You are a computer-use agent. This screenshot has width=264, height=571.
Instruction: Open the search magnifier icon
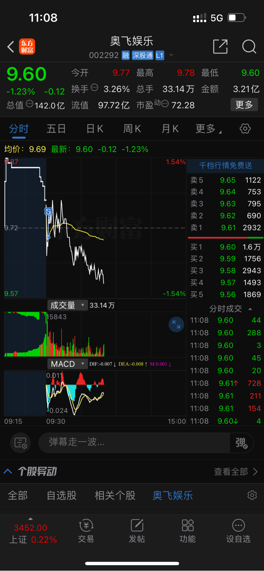tap(249, 46)
